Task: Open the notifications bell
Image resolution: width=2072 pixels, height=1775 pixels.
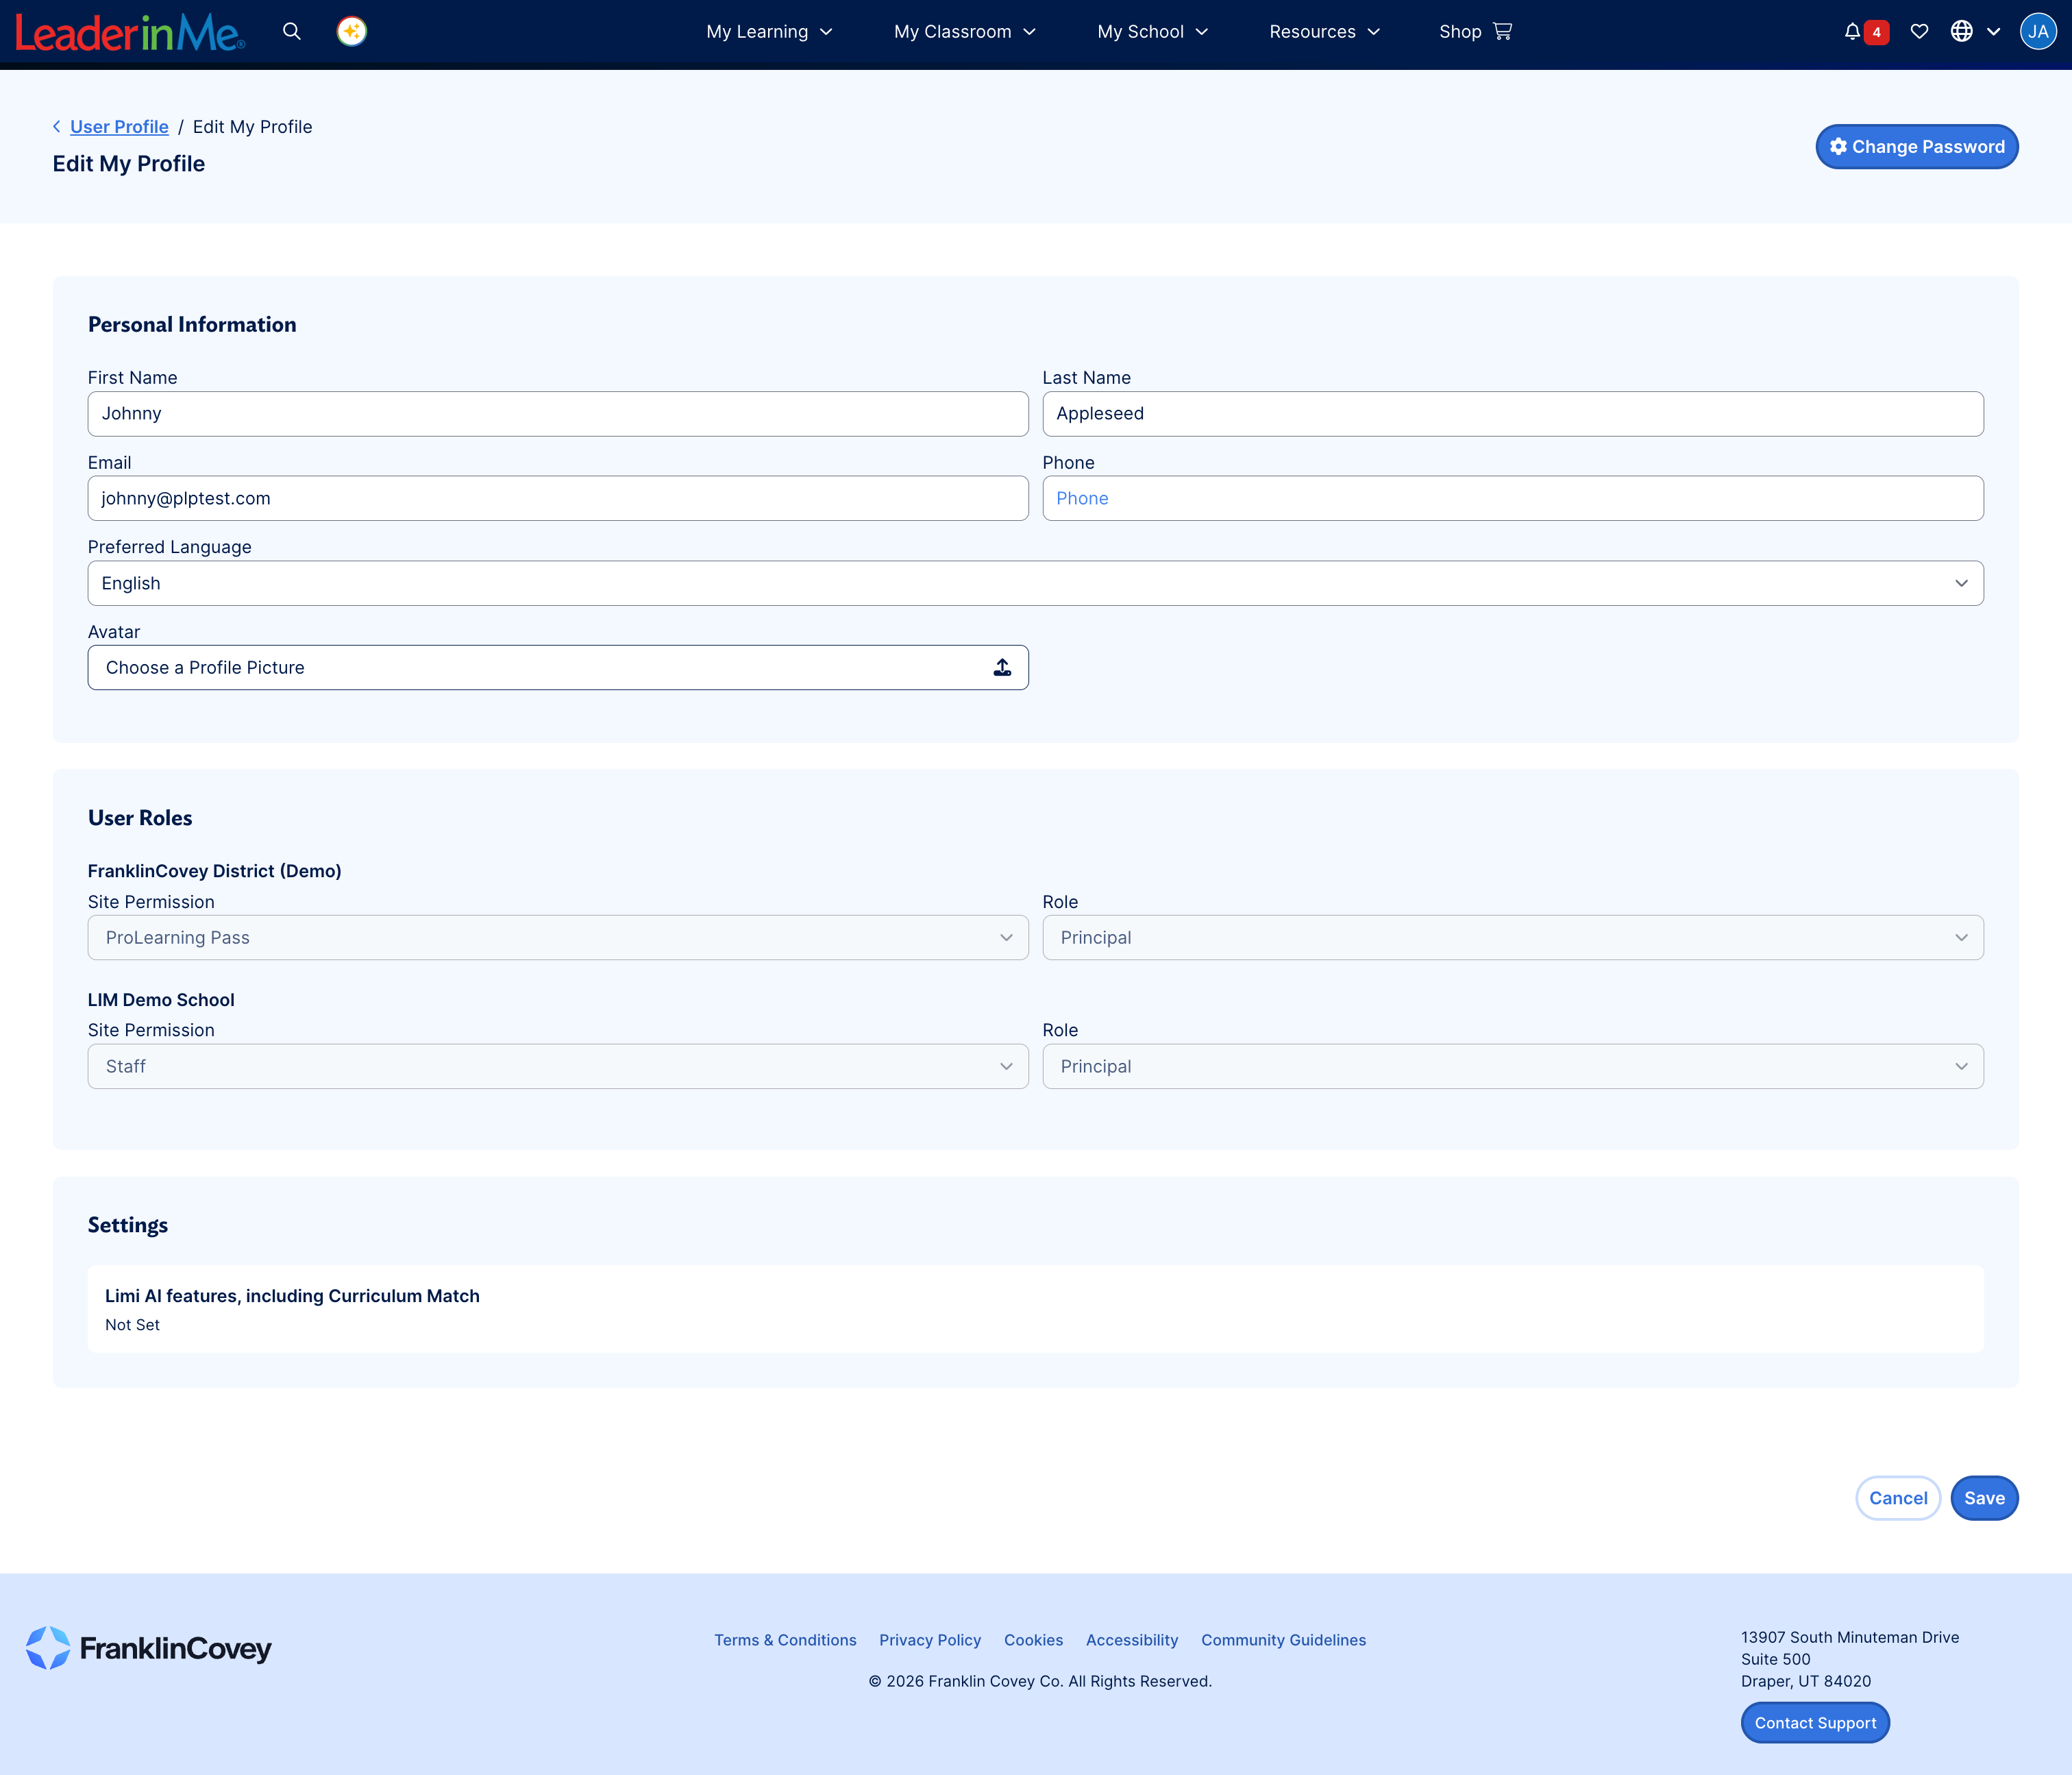Action: point(1852,32)
